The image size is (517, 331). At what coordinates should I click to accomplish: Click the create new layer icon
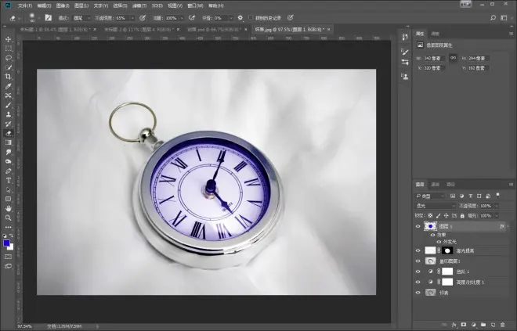tap(493, 325)
